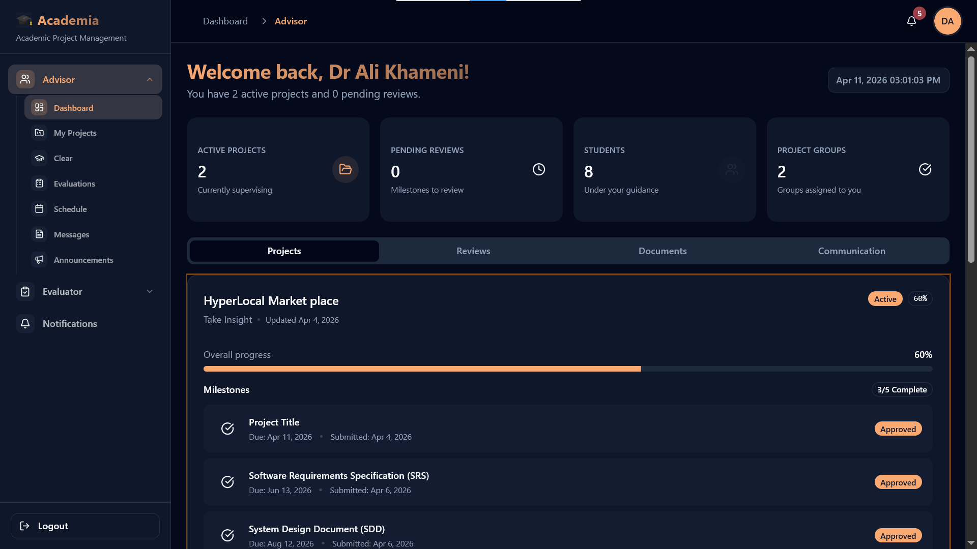This screenshot has height=549, width=977.
Task: Click the Active status badge
Action: (x=885, y=299)
